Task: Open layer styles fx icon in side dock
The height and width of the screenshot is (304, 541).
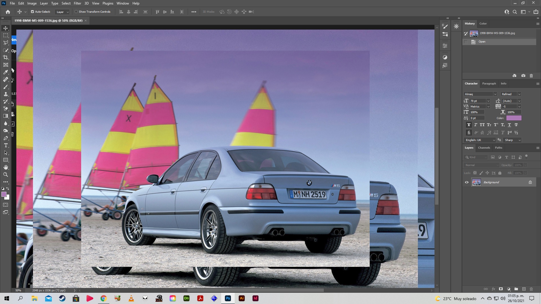Action: tap(445, 66)
